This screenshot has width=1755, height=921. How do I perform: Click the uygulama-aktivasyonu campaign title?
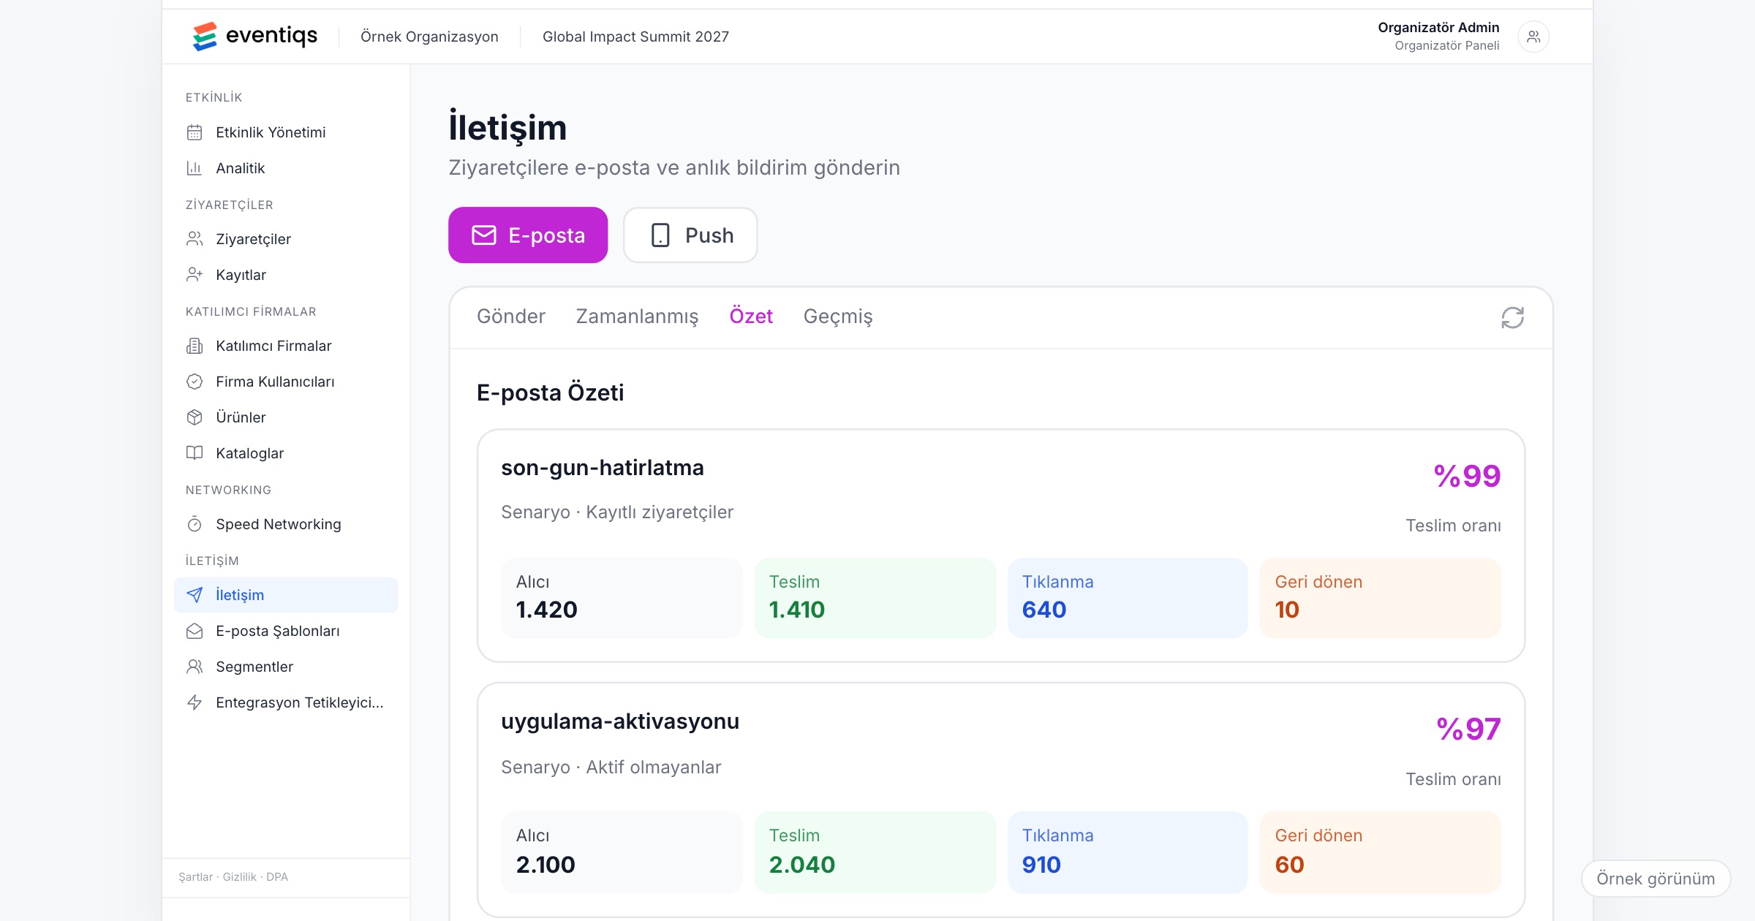(620, 721)
